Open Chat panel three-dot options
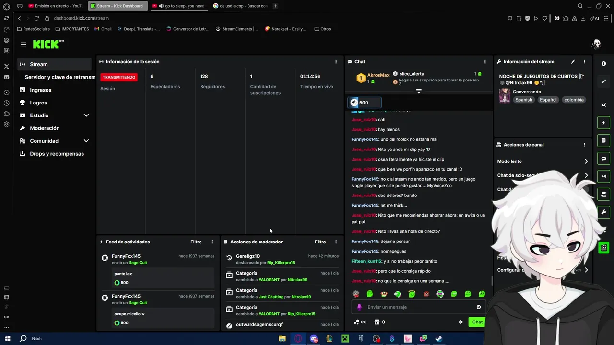The height and width of the screenshot is (345, 614). click(485, 62)
